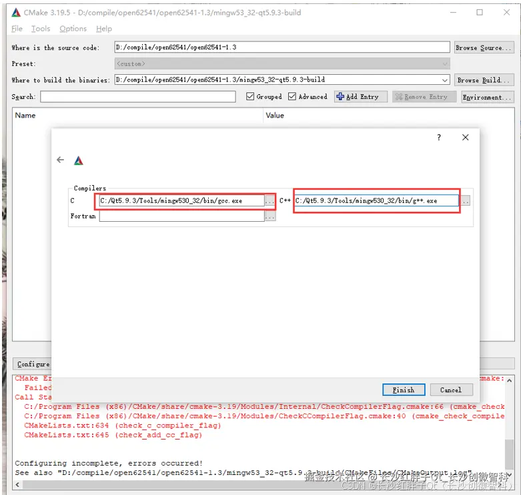Image resolution: width=521 pixels, height=495 pixels.
Task: Click the C compiler path field
Action: 181,201
